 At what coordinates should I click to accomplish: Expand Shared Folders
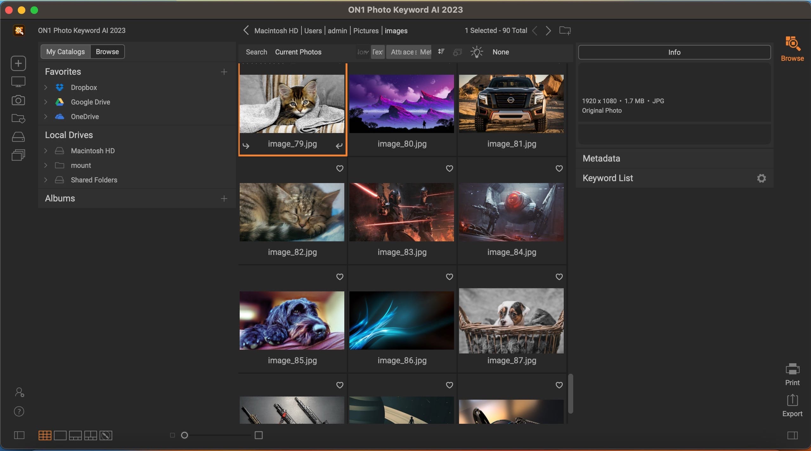[x=46, y=180]
